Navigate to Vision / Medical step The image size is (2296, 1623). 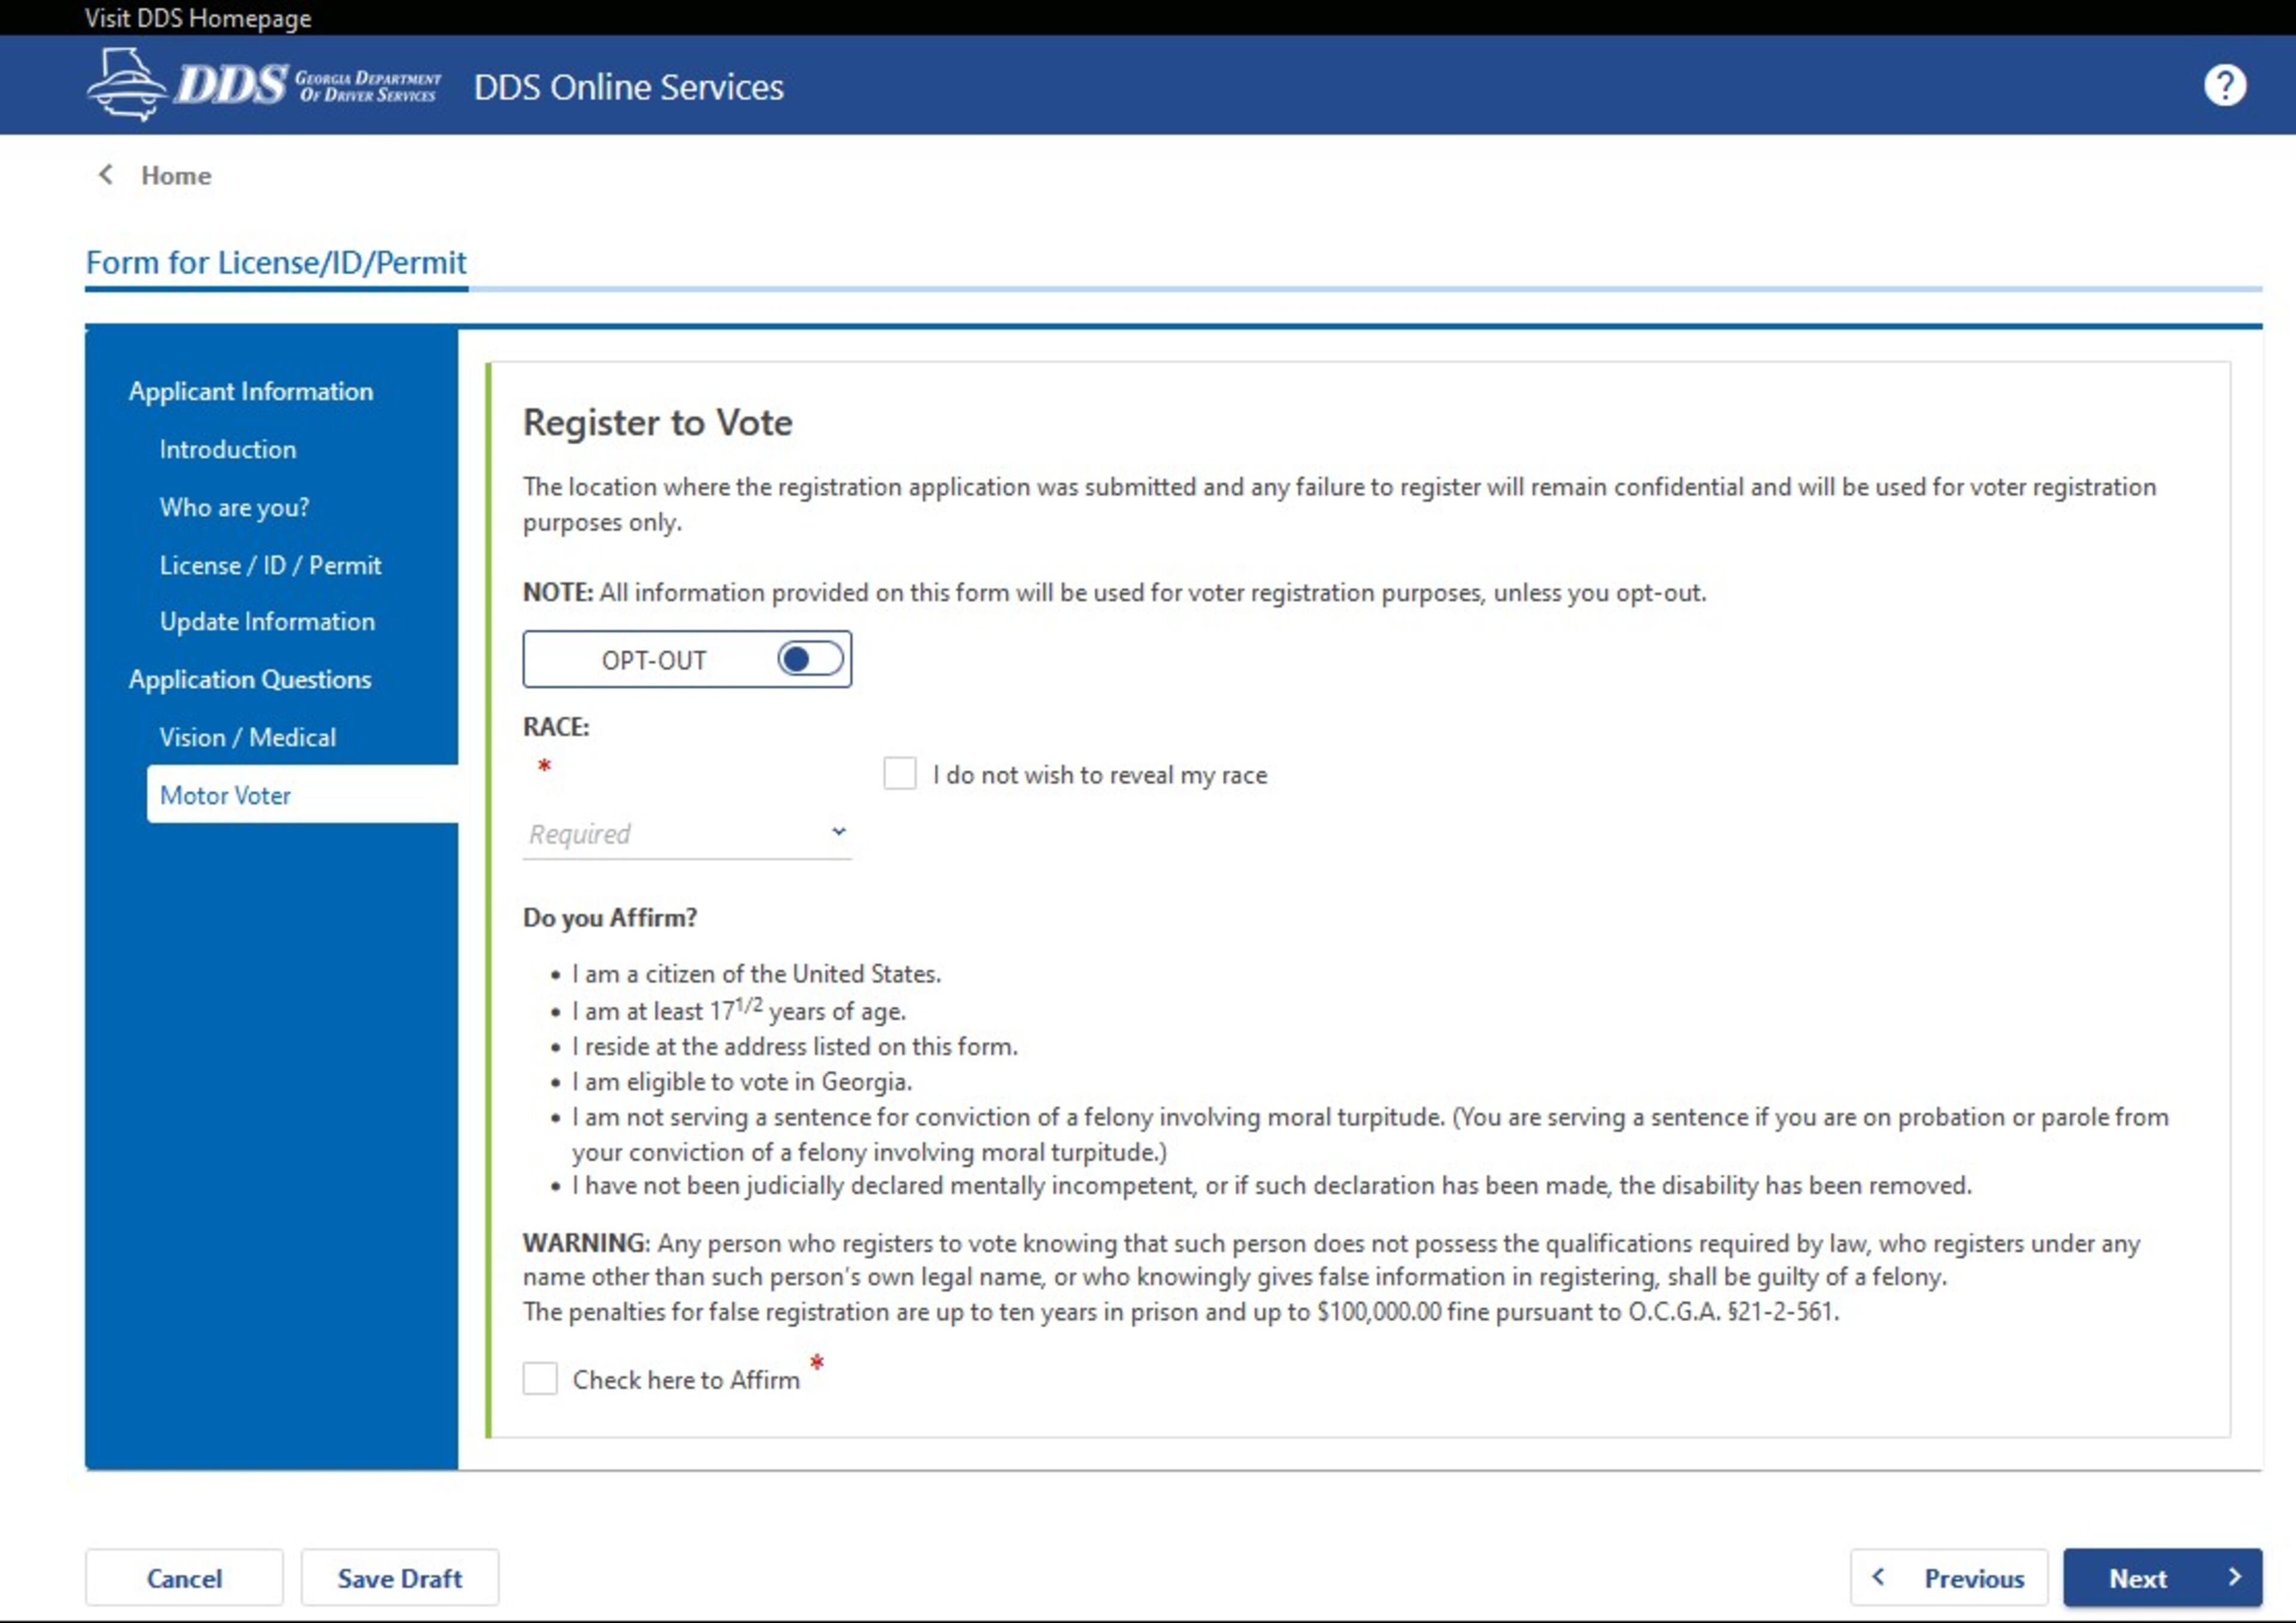pos(247,737)
